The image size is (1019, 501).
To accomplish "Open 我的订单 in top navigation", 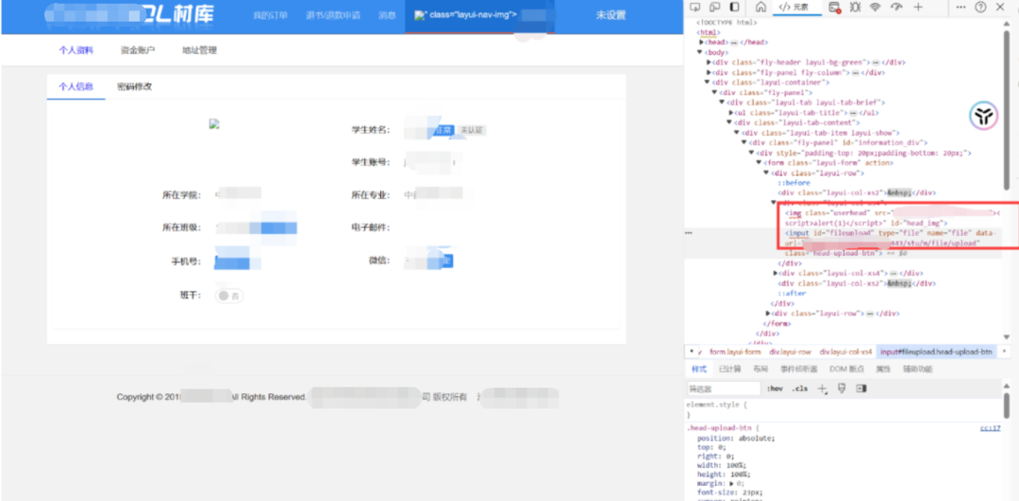I will coord(271,16).
